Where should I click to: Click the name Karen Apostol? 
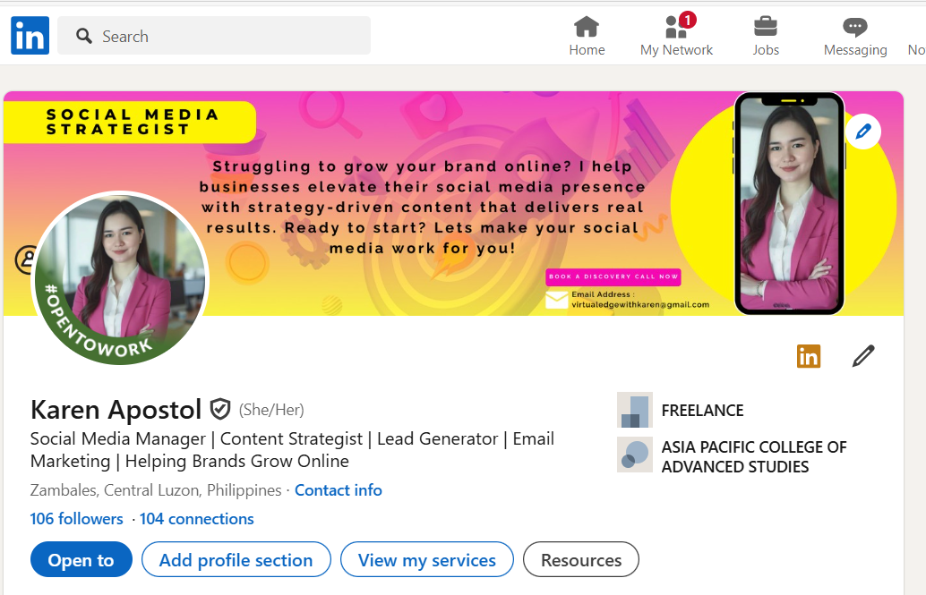(116, 409)
